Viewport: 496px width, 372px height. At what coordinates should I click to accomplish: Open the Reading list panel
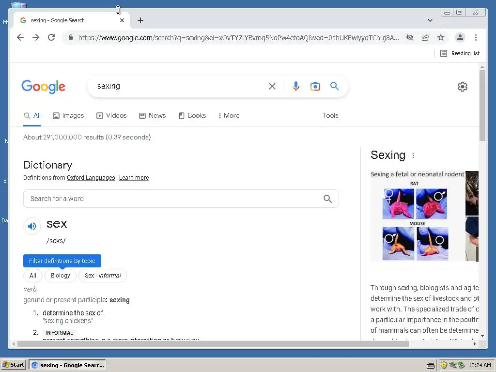[x=460, y=53]
